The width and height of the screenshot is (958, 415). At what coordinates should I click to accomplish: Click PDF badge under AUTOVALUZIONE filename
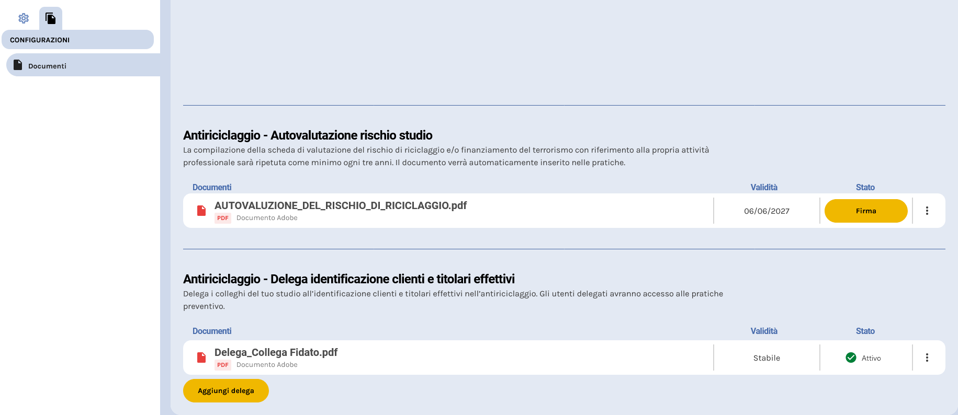[223, 218]
